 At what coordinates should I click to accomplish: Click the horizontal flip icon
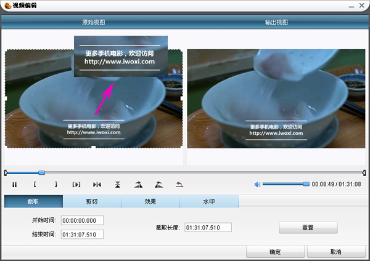[x=97, y=185]
